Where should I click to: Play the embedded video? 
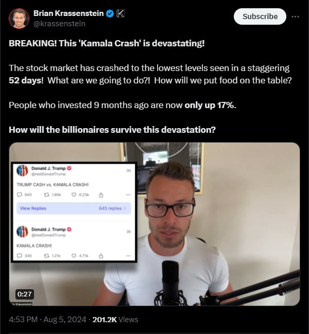[154, 224]
